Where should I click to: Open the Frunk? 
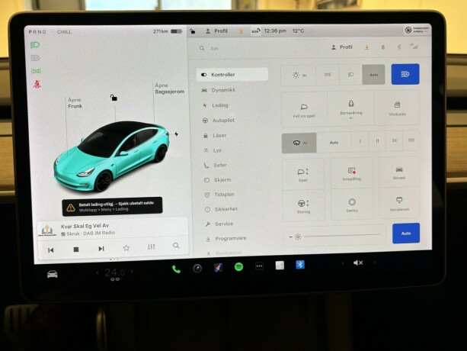75,103
